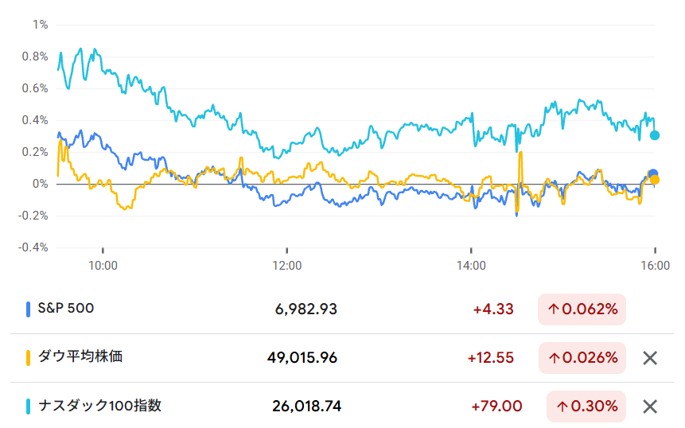Click the up arrow in the 0.026% badge
Image resolution: width=685 pixels, height=428 pixels.
554,358
